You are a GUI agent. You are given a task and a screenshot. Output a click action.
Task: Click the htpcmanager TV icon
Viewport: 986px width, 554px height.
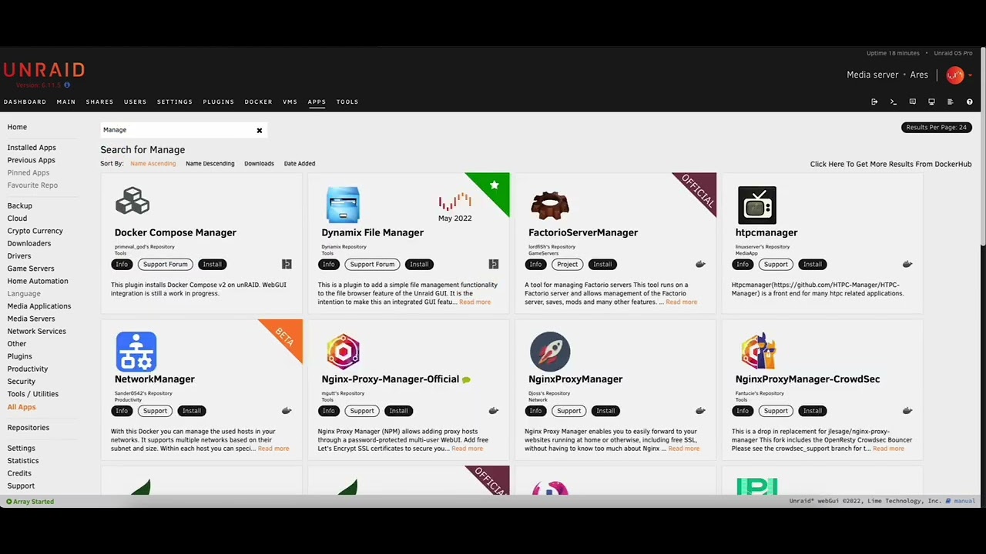pos(757,205)
